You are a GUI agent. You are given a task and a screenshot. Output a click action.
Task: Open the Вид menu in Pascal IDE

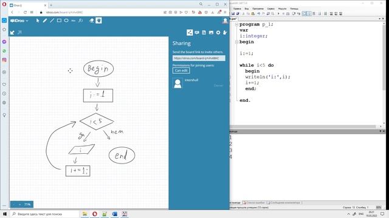247,8
